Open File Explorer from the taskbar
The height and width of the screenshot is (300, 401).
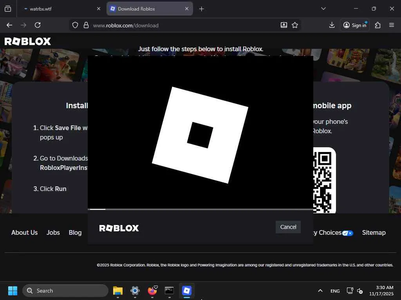pyautogui.click(x=118, y=291)
